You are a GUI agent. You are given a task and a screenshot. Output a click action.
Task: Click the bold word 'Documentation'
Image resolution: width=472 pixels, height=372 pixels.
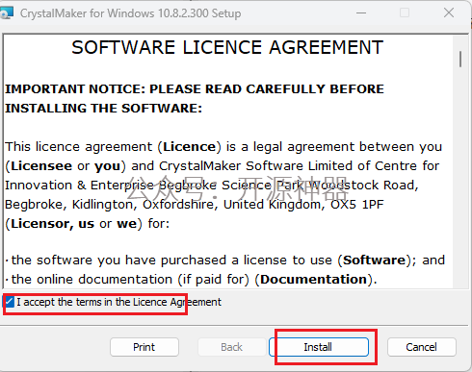313,280
